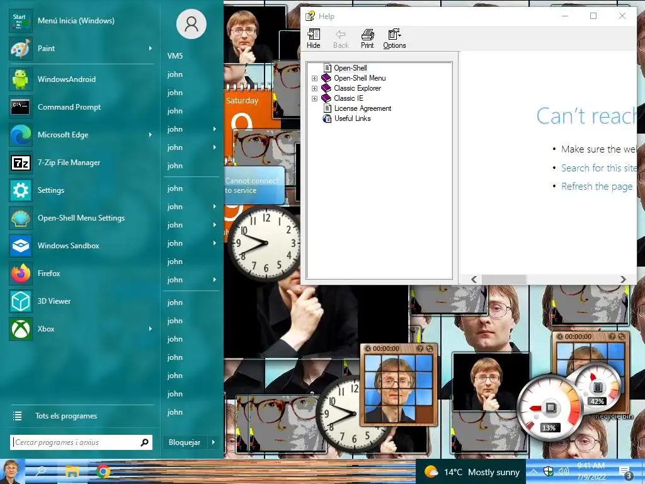The width and height of the screenshot is (645, 484).
Task: Open Options in Help toolbar
Action: tap(394, 38)
